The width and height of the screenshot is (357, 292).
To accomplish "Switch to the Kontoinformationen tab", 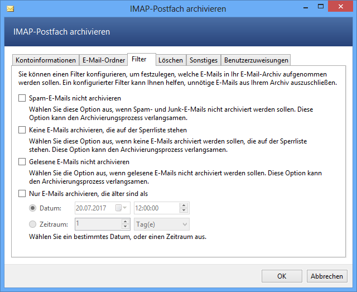I will (x=46, y=60).
